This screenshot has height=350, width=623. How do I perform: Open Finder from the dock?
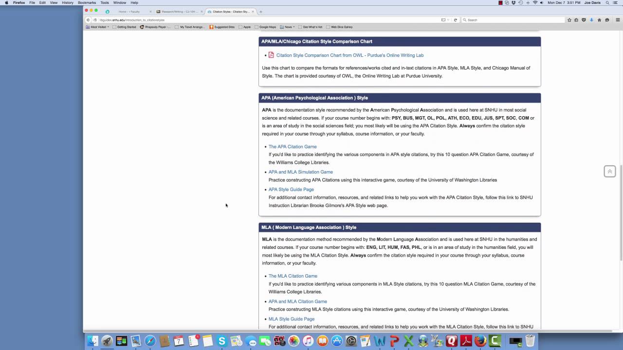click(92, 341)
